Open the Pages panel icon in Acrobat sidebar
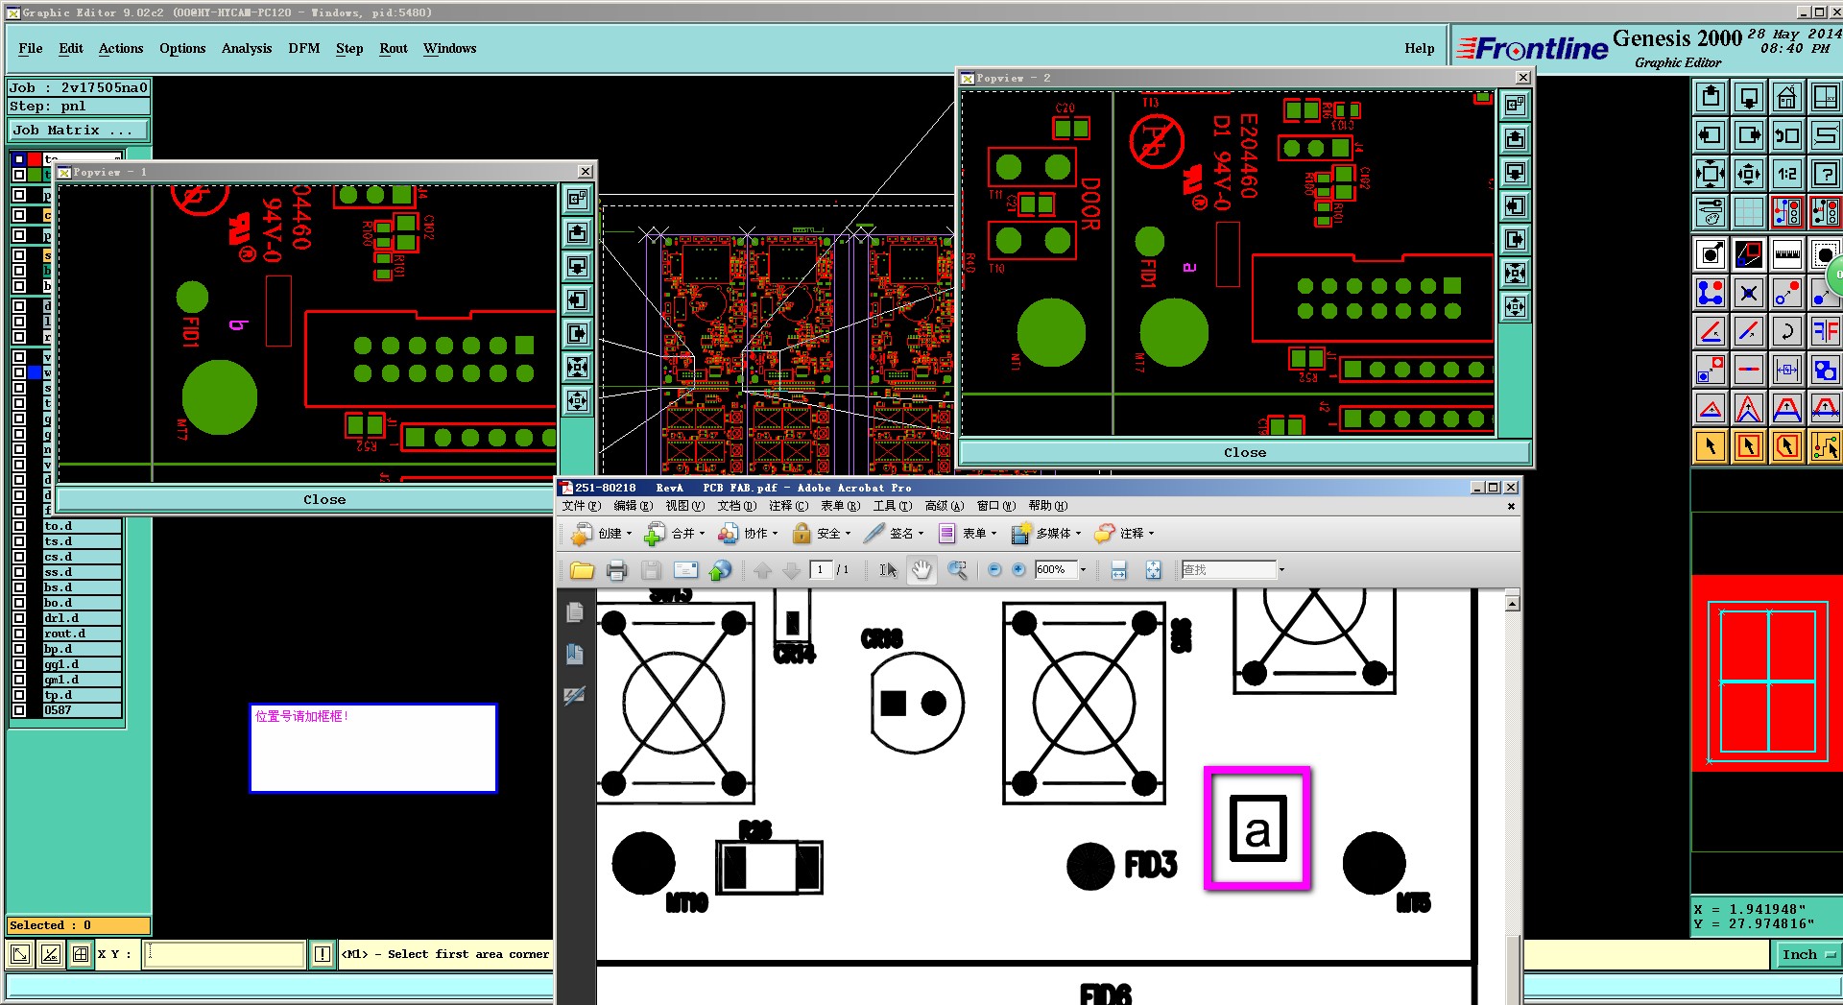 (575, 612)
